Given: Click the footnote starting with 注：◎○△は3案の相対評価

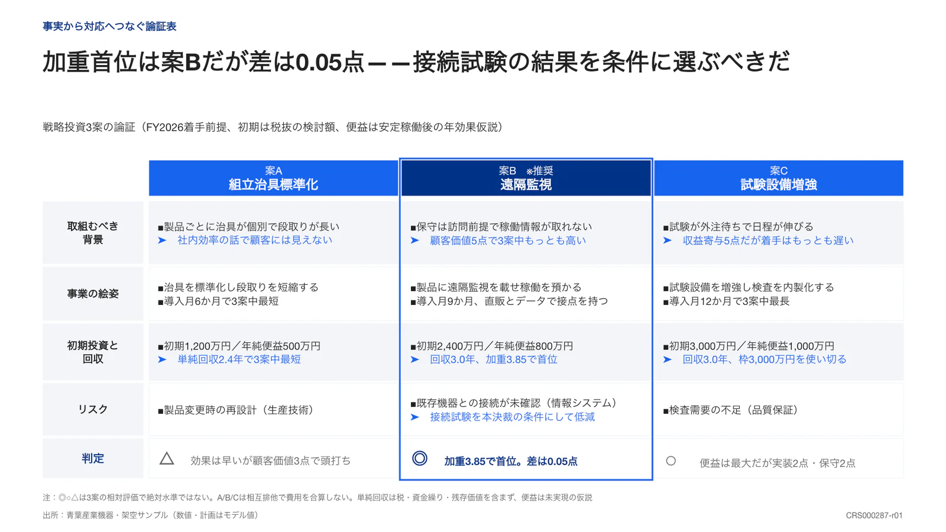Looking at the screenshot, I should [318, 497].
